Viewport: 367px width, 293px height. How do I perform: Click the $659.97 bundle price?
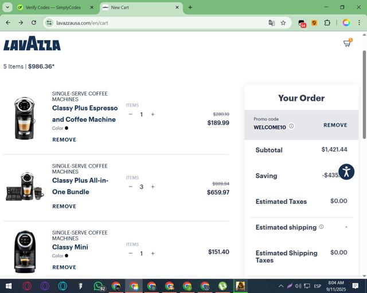[x=218, y=192]
